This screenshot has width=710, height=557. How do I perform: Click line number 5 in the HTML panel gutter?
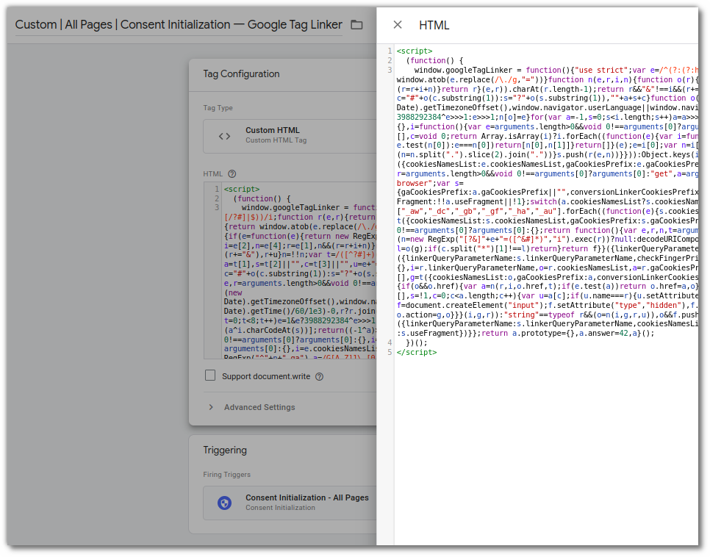(390, 352)
